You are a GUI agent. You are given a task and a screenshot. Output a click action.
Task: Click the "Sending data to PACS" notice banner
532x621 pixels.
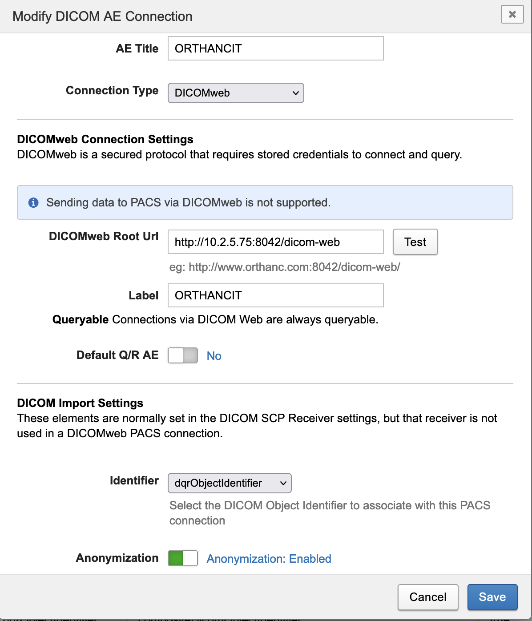265,202
